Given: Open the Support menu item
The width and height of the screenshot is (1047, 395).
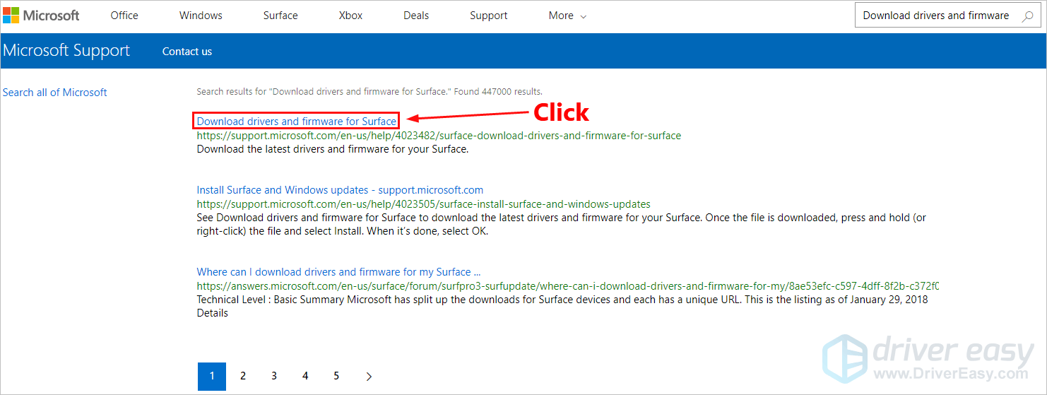Looking at the screenshot, I should (x=489, y=16).
